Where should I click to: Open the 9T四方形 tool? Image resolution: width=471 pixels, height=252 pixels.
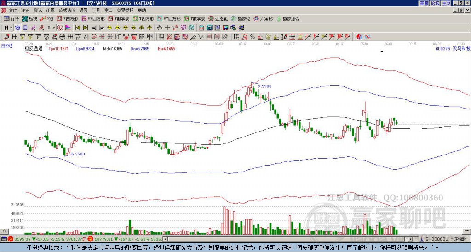click(169, 18)
